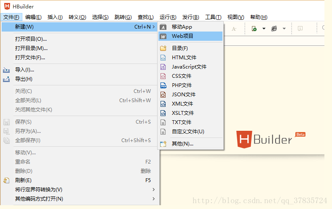Image resolution: width=332 pixels, height=209 pixels.
Task: Select the 目录(F) submenu entry
Action: coord(190,48)
